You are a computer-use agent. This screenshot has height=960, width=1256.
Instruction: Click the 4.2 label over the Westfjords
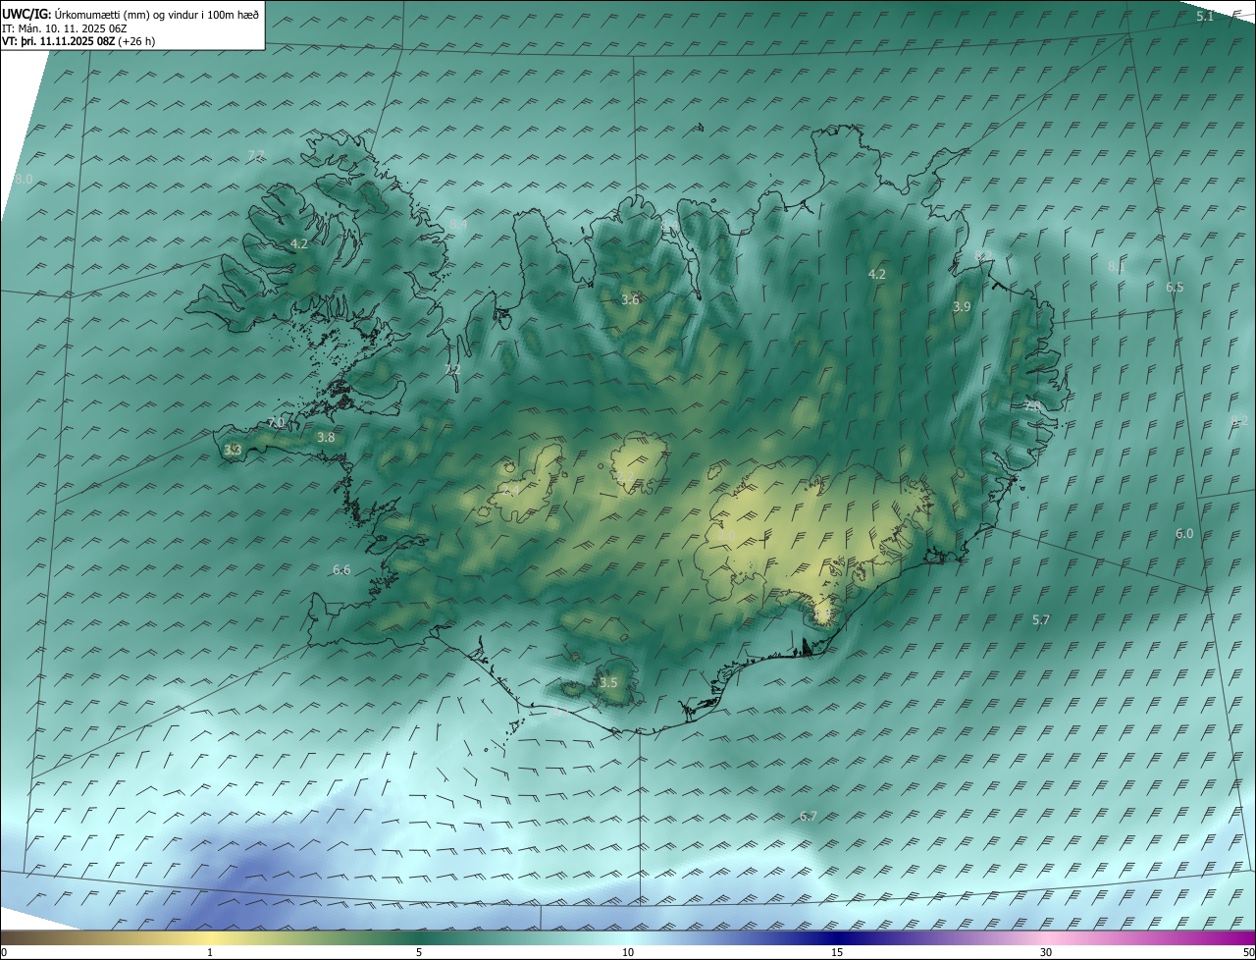(x=299, y=244)
